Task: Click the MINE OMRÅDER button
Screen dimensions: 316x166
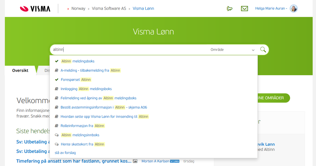Action: click(x=274, y=98)
